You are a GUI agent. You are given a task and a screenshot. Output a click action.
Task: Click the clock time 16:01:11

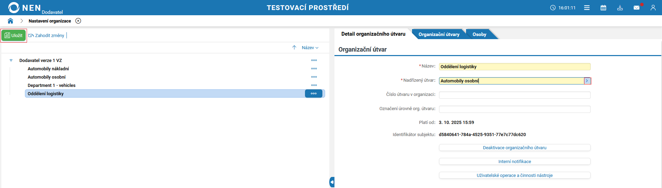click(x=567, y=8)
